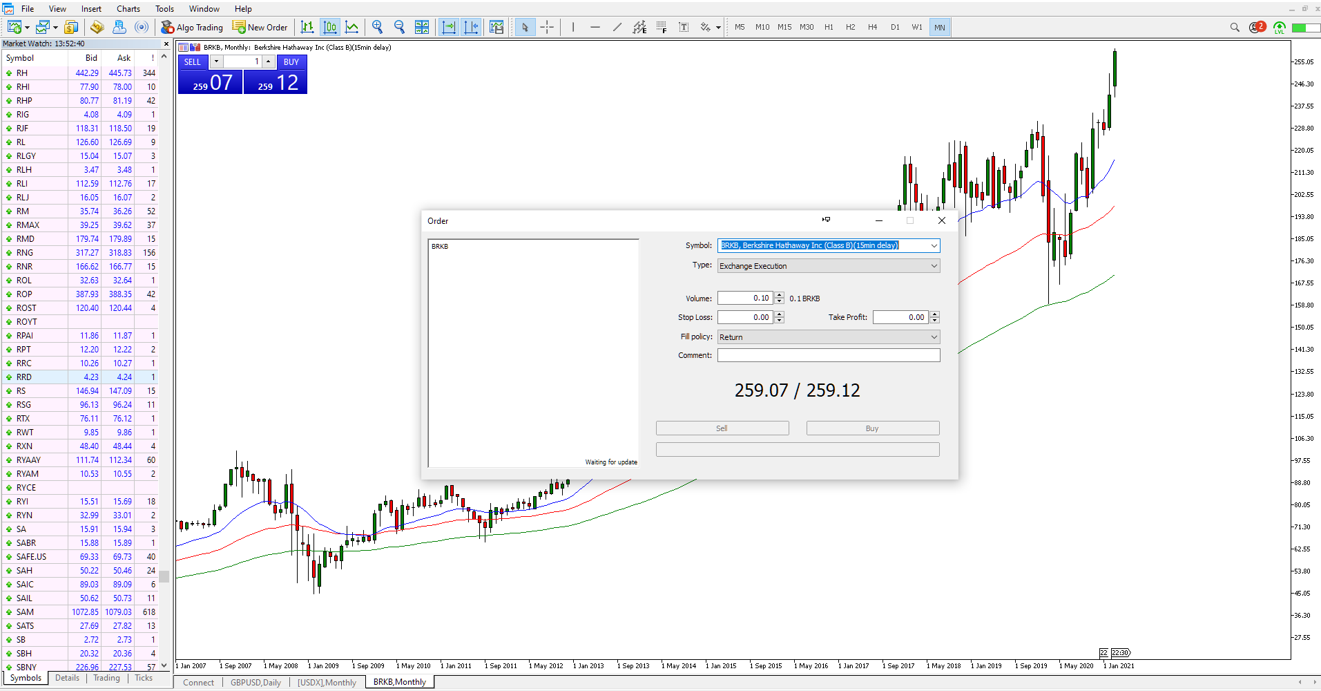Select the crosshair tool
The height and width of the screenshot is (691, 1321).
pyautogui.click(x=547, y=27)
